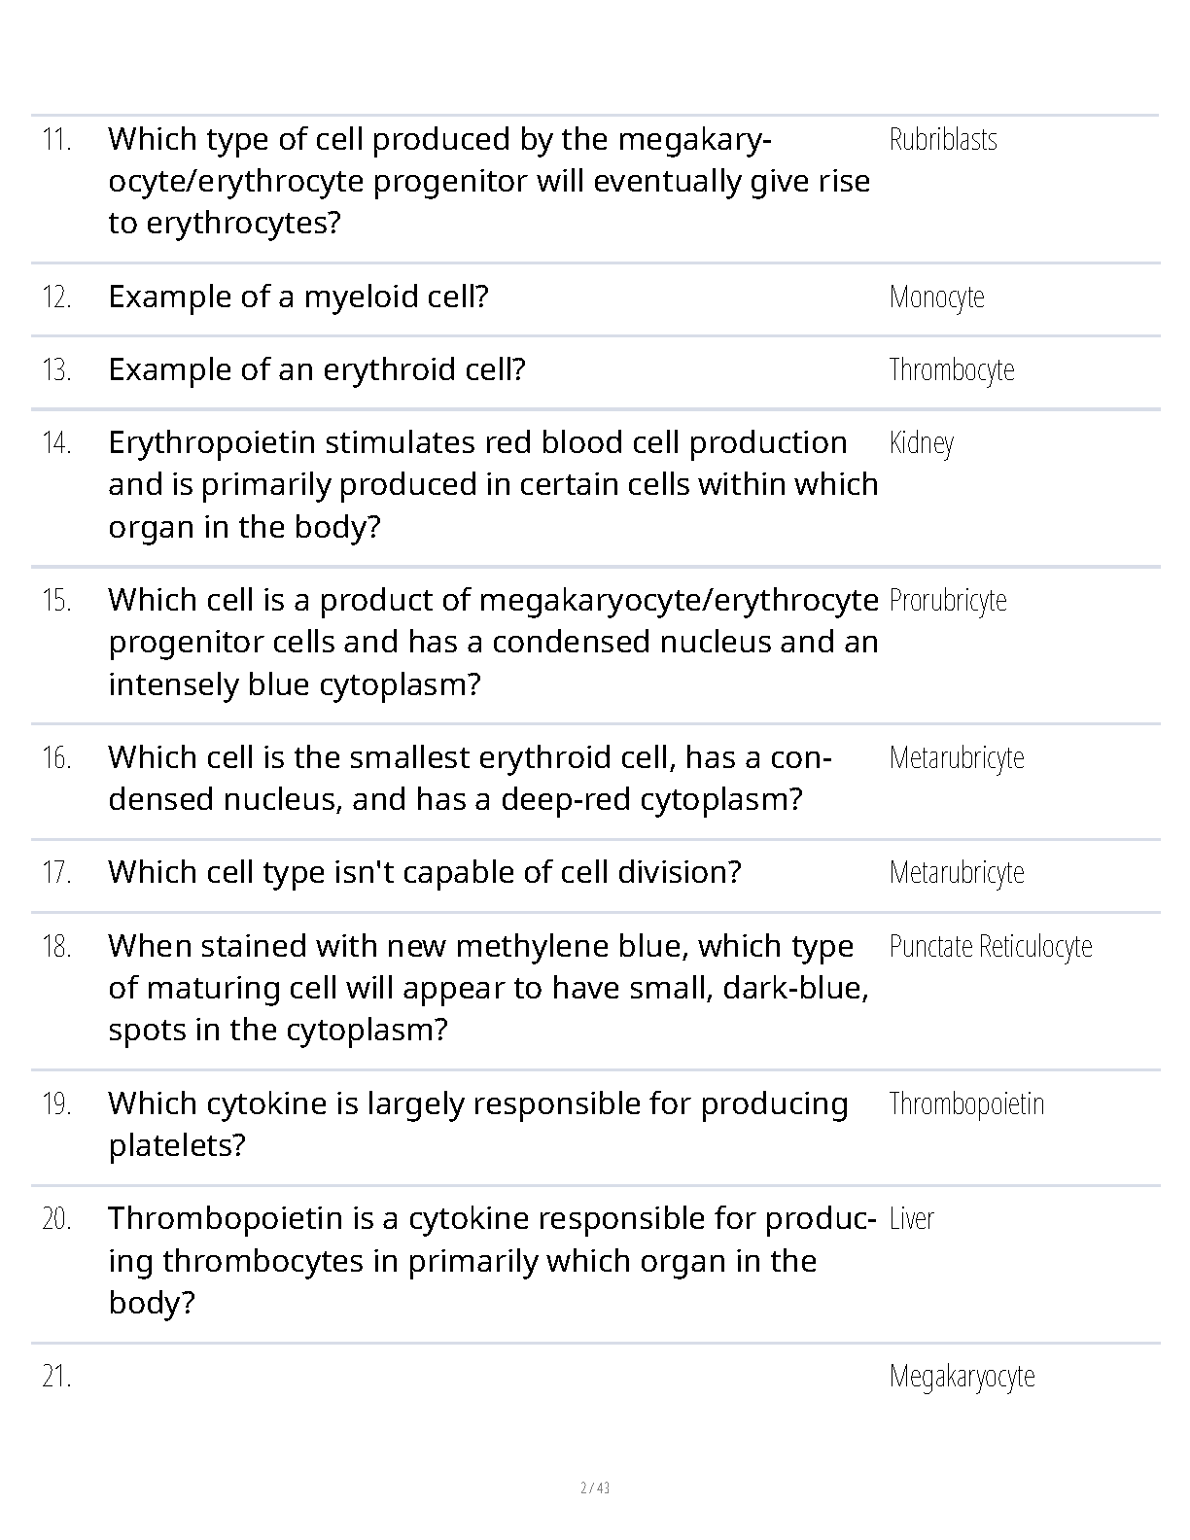Image resolution: width=1190 pixels, height=1540 pixels.
Task: Click the Metarubricyte answer beside question 16
Action: click(956, 758)
